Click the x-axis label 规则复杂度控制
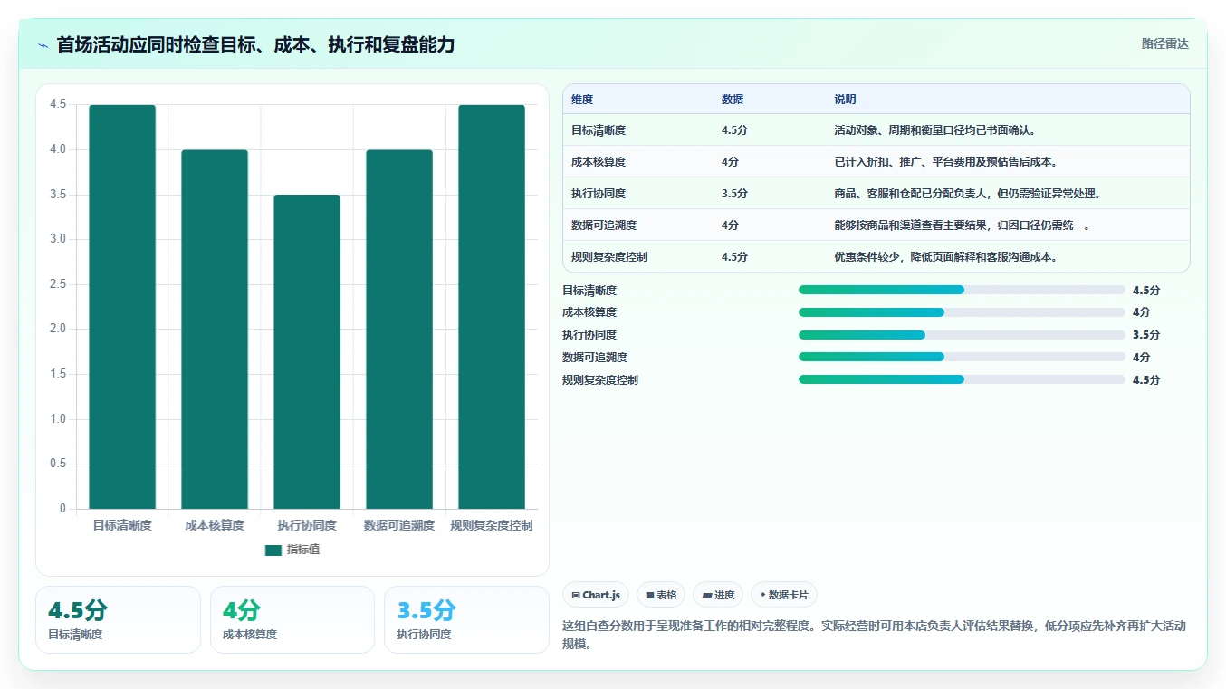 click(492, 525)
